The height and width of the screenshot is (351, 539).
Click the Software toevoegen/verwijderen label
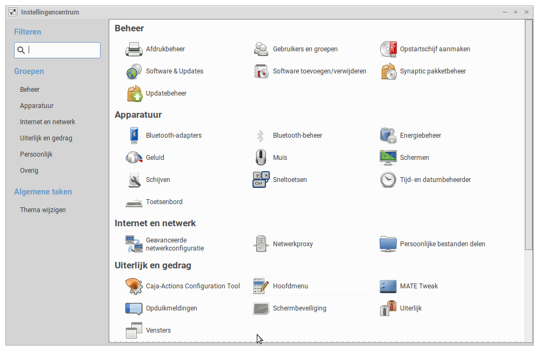coord(320,71)
